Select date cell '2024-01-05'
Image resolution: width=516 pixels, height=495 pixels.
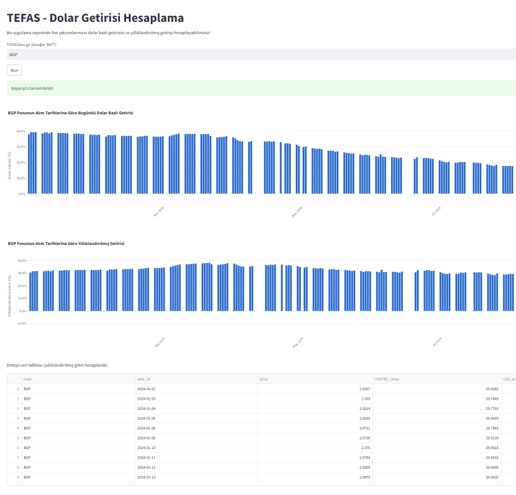pos(196,418)
